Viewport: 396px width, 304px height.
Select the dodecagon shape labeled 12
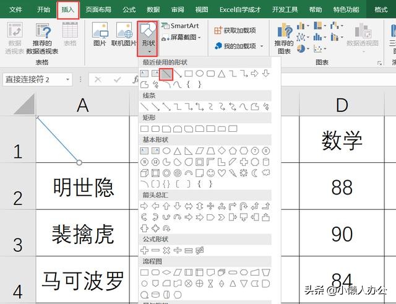(x=155, y=162)
